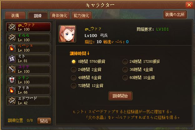Choose the 24時間 2金貨 radio button
The height and width of the screenshot is (130, 195).
tap(73, 70)
